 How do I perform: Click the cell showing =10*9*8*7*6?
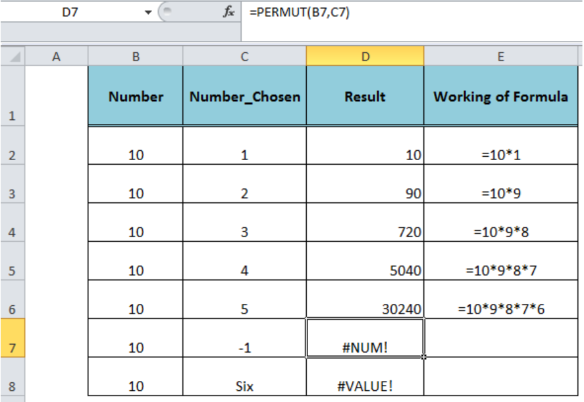pos(500,299)
